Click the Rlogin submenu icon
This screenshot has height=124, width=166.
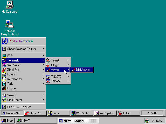click(x=48, y=65)
